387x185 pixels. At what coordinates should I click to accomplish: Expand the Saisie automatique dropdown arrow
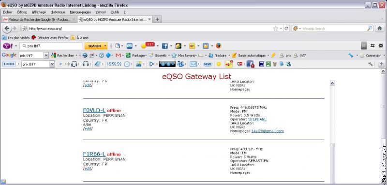pyautogui.click(x=268, y=56)
